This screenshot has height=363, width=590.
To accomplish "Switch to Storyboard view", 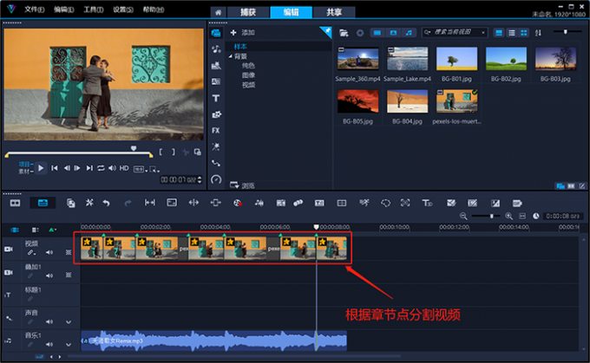I will click(15, 203).
